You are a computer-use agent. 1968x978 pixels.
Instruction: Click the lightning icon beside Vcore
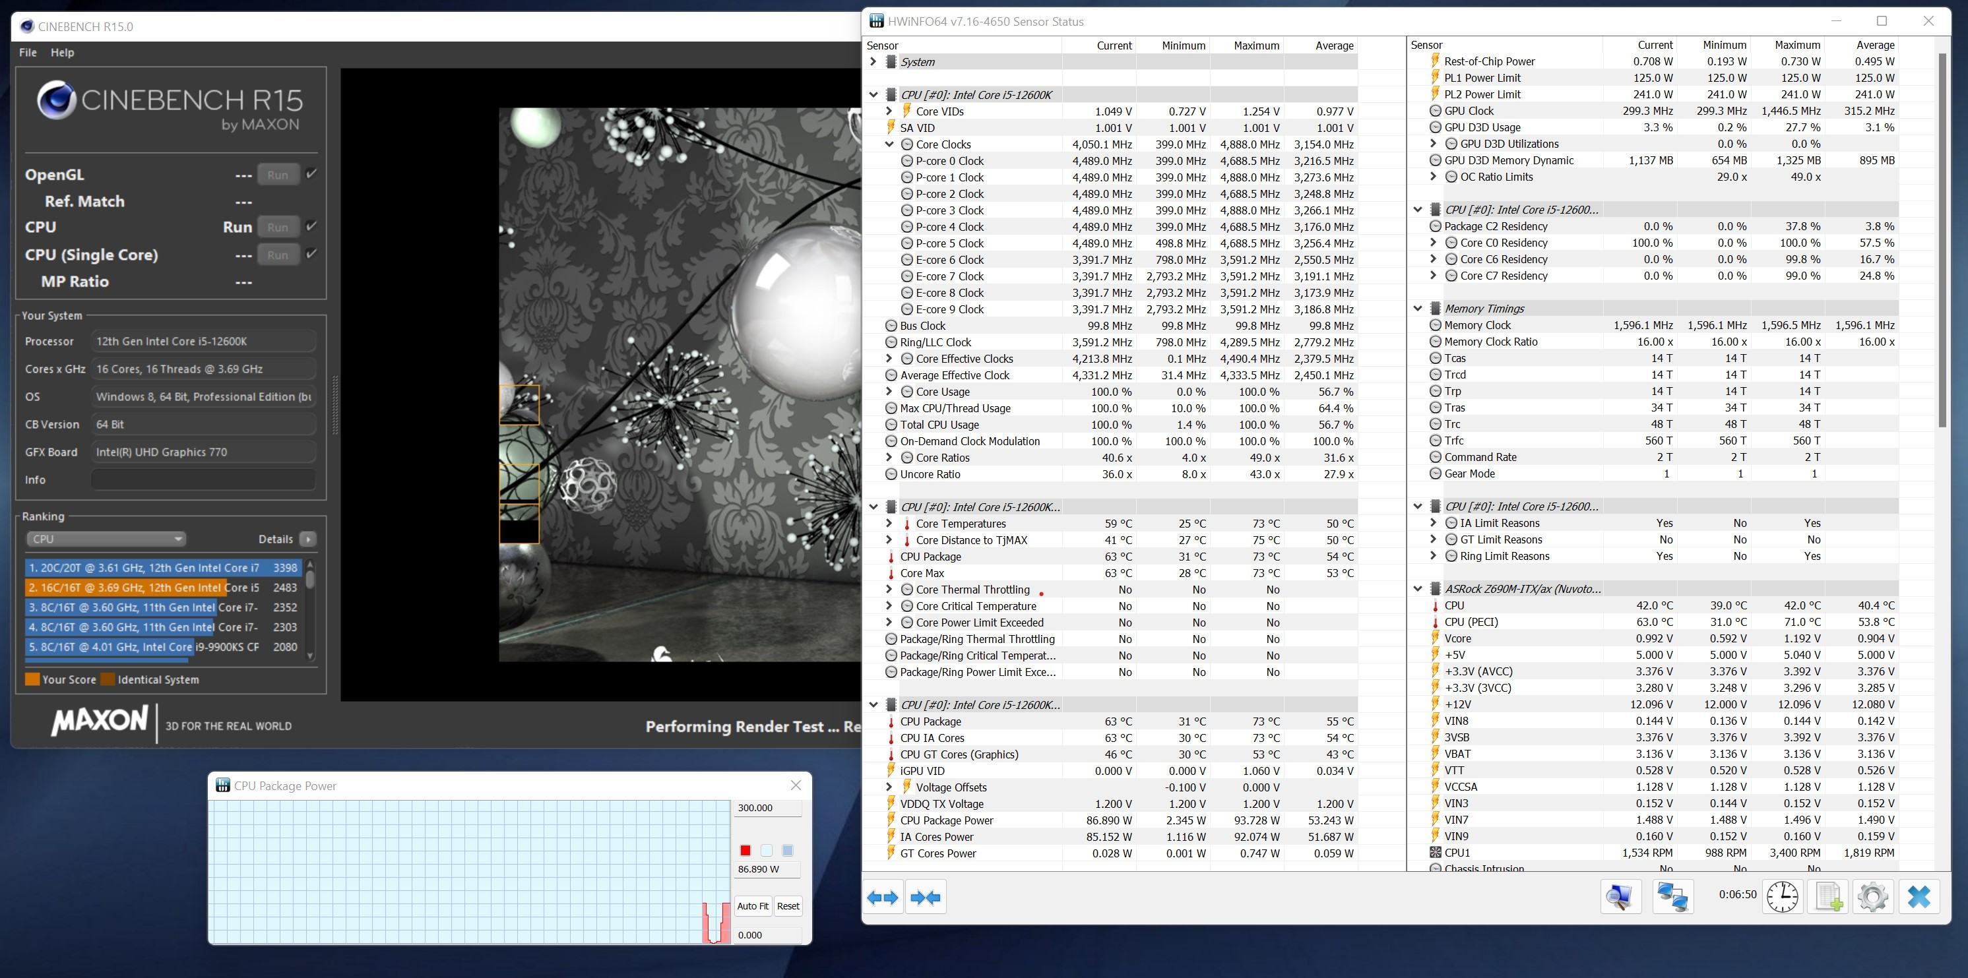pos(1436,638)
